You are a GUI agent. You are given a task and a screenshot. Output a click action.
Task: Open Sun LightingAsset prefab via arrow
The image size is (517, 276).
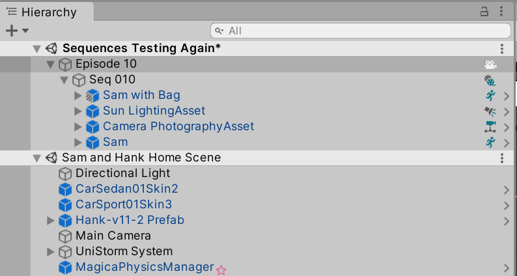[507, 112]
